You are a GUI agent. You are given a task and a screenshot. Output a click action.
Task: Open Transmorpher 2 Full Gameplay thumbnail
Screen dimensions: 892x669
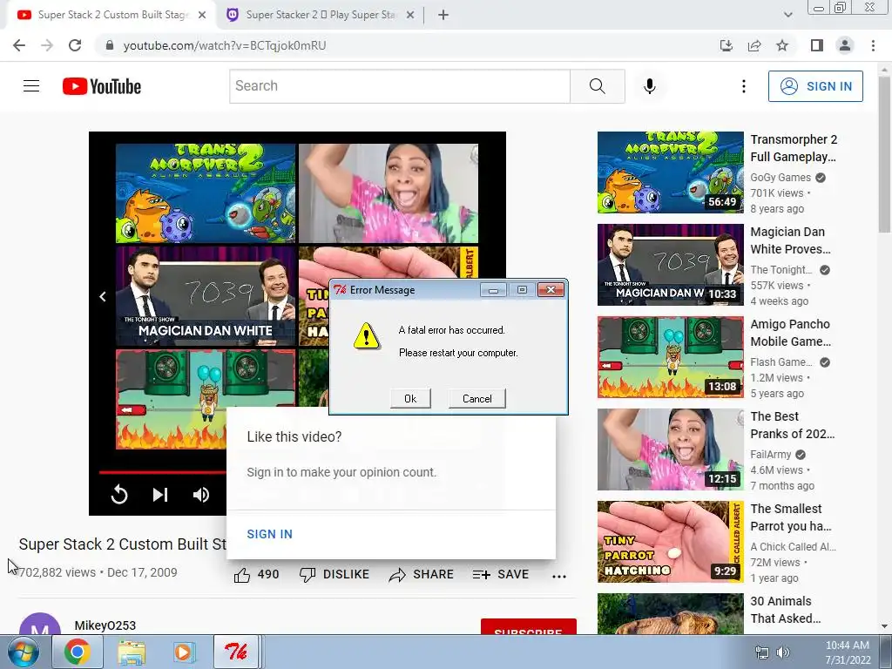point(670,172)
